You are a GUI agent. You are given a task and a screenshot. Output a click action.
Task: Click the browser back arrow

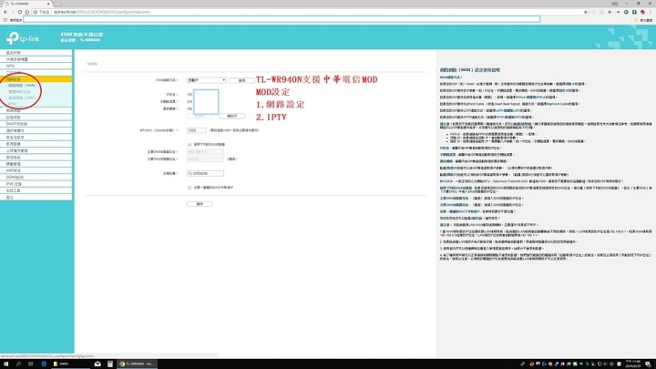5,12
